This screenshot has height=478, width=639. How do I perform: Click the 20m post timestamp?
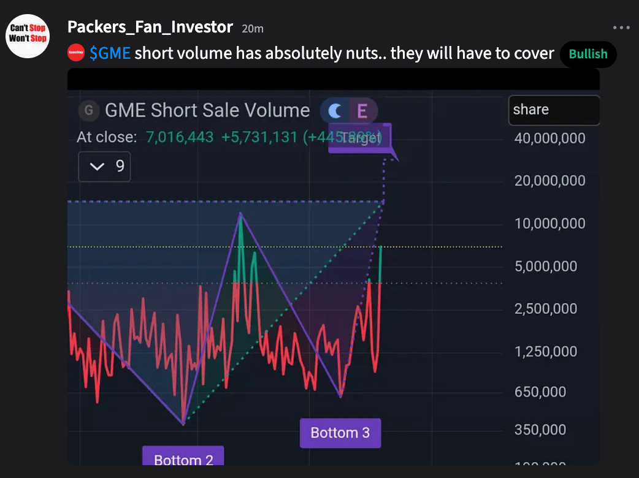pyautogui.click(x=253, y=29)
